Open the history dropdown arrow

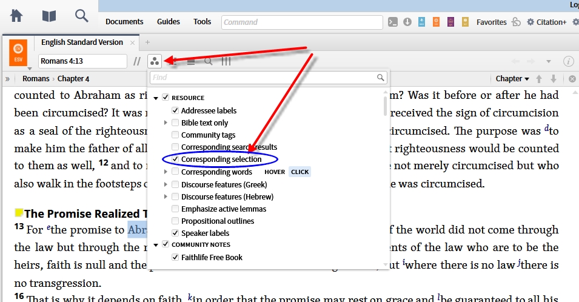[x=549, y=61]
